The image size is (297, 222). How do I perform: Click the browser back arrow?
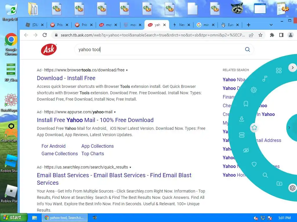(x=26, y=35)
